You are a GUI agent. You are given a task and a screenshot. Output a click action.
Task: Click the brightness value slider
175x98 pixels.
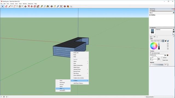(x=159, y=46)
